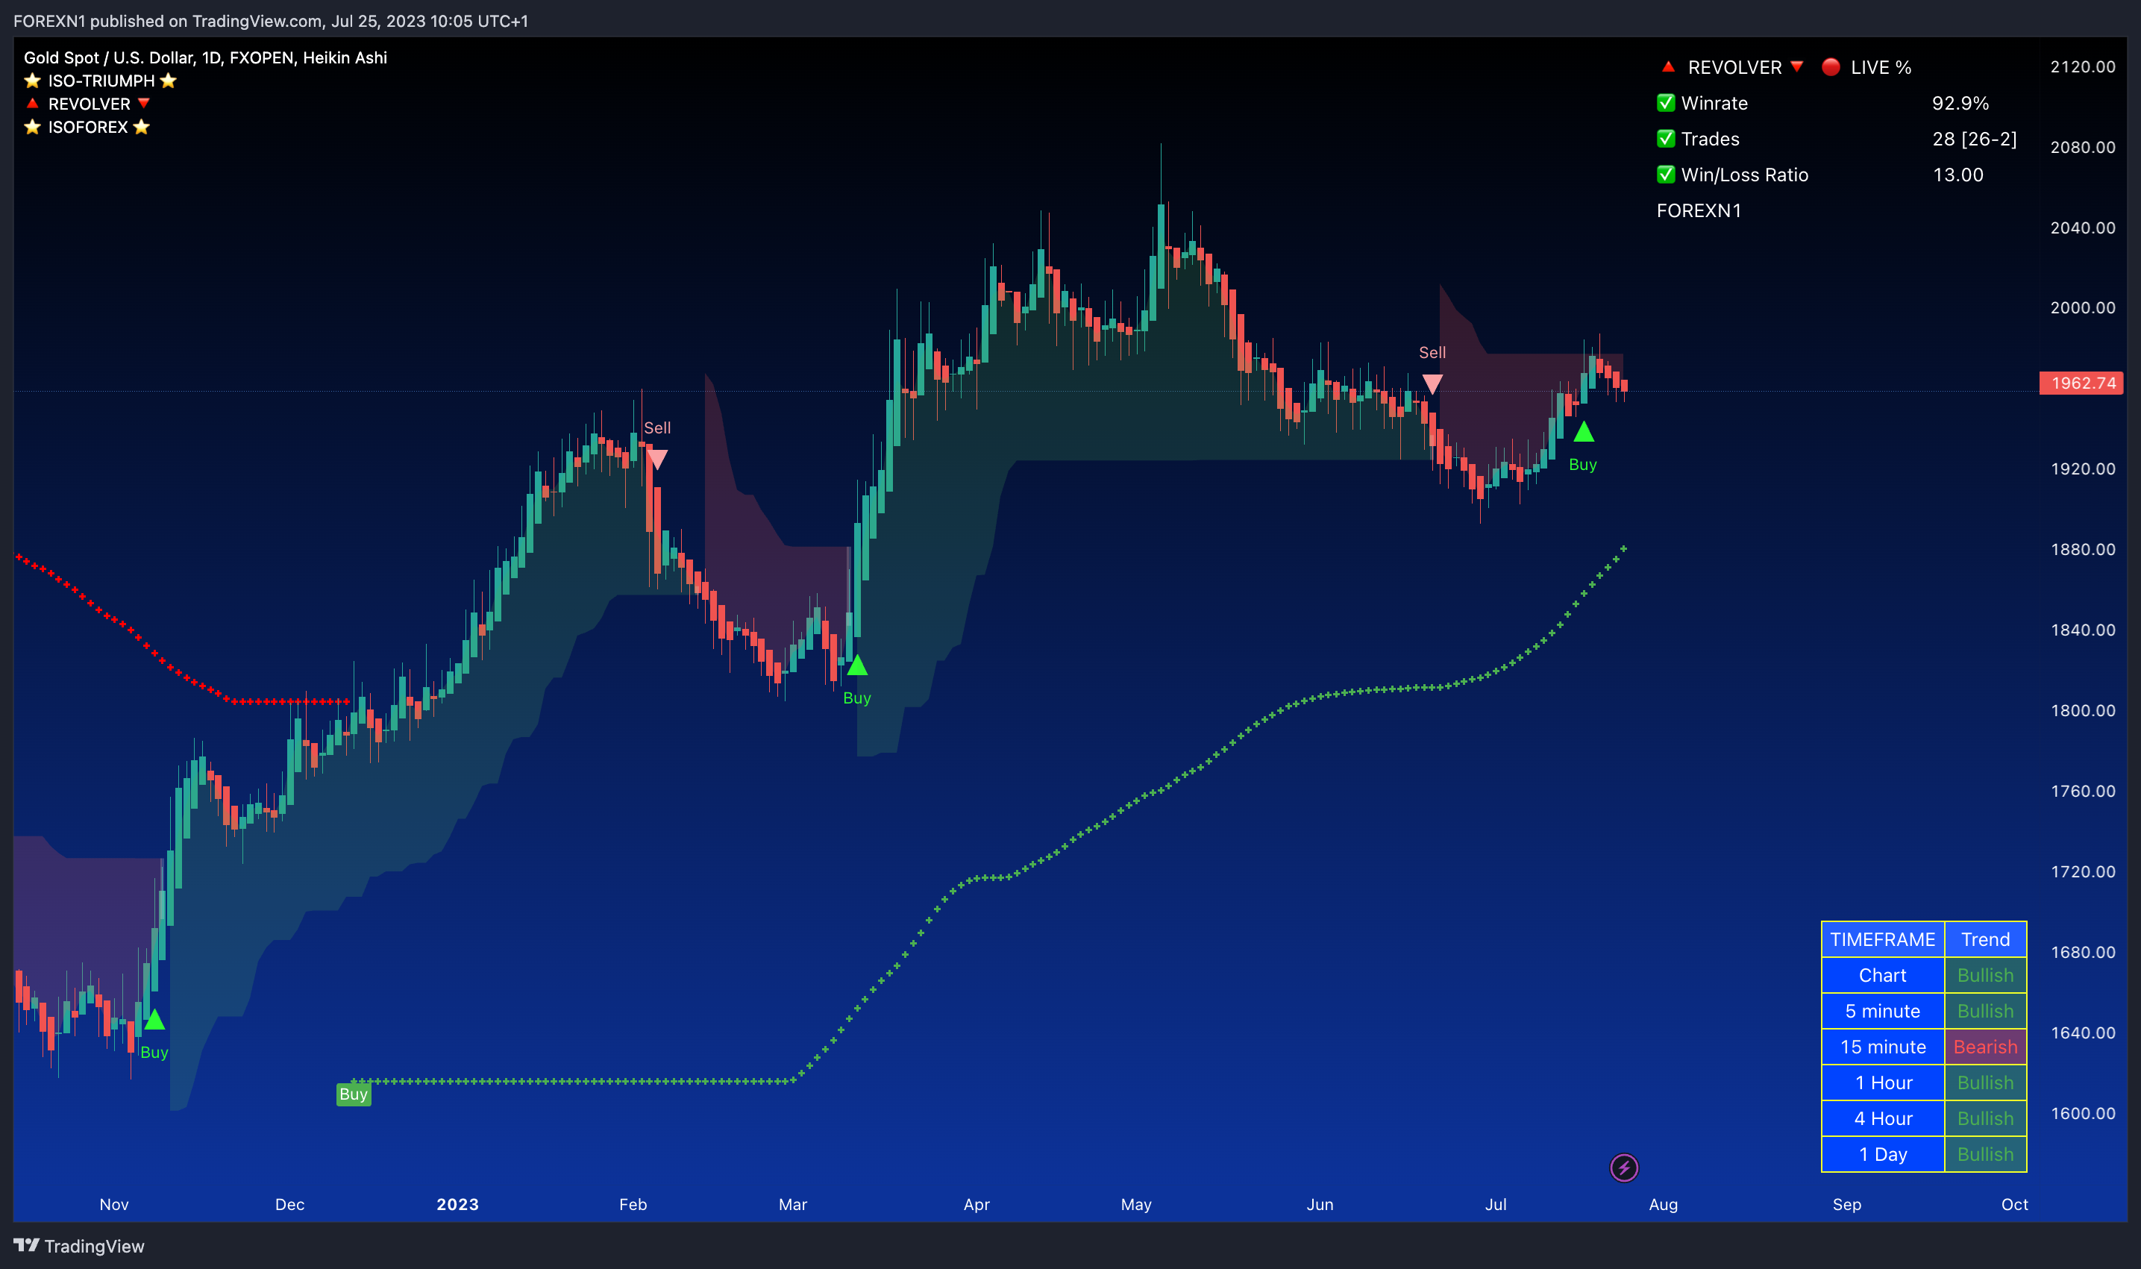Click the 1880.00 price axis label
2141x1269 pixels.
(2083, 549)
